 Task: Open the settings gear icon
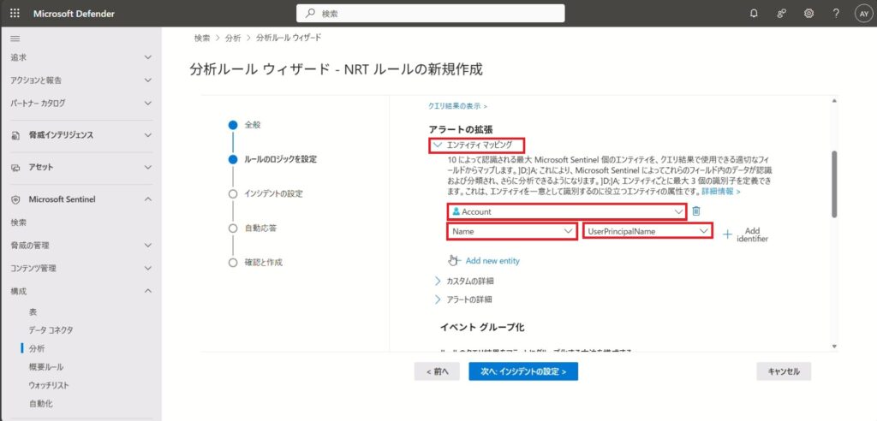coord(808,14)
